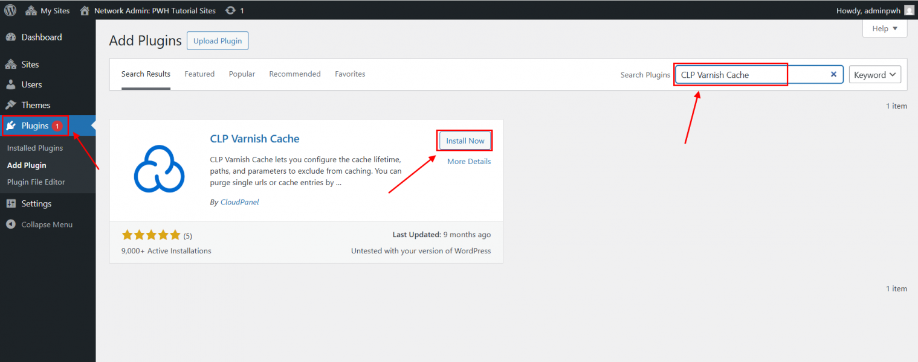Click the Dashboard gauge icon
The height and width of the screenshot is (362, 918).
tap(11, 37)
